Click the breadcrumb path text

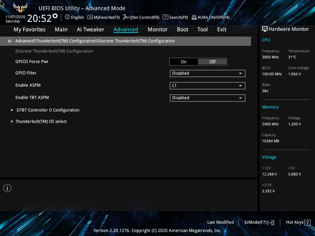click(x=95, y=41)
